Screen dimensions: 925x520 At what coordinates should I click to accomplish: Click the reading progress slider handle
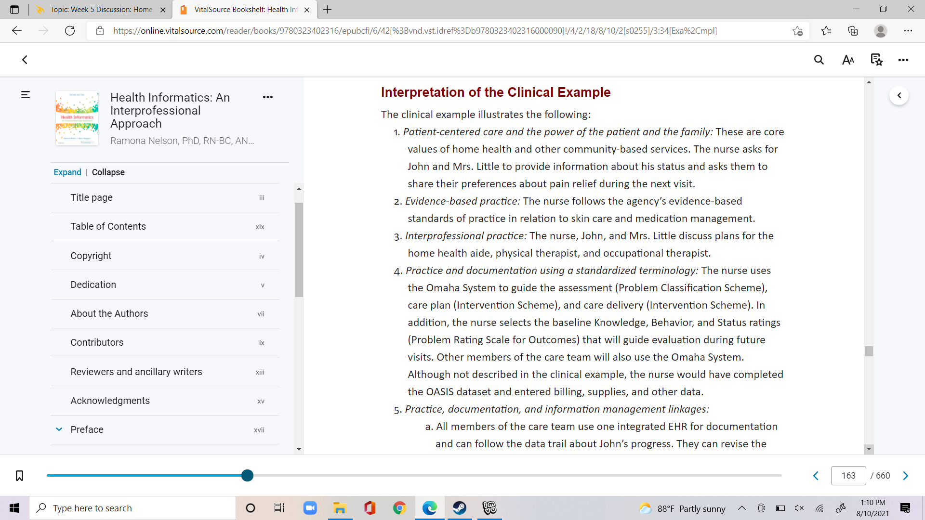pyautogui.click(x=247, y=476)
